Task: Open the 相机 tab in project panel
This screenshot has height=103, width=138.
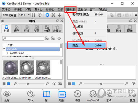Action: (118, 29)
